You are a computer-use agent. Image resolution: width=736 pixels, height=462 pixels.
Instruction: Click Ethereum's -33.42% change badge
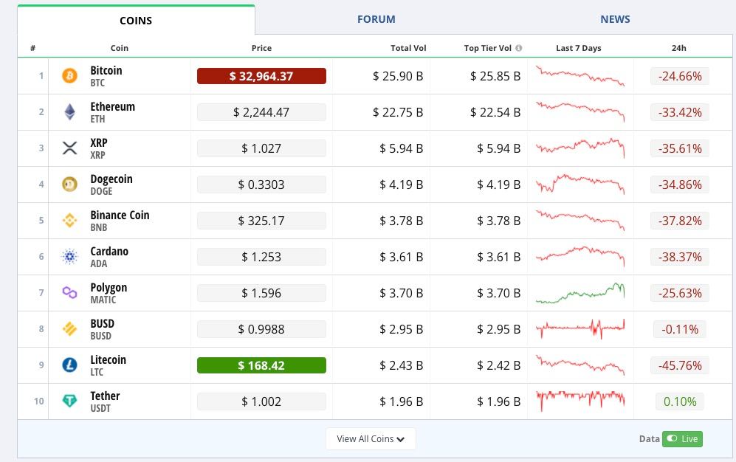[x=680, y=112]
